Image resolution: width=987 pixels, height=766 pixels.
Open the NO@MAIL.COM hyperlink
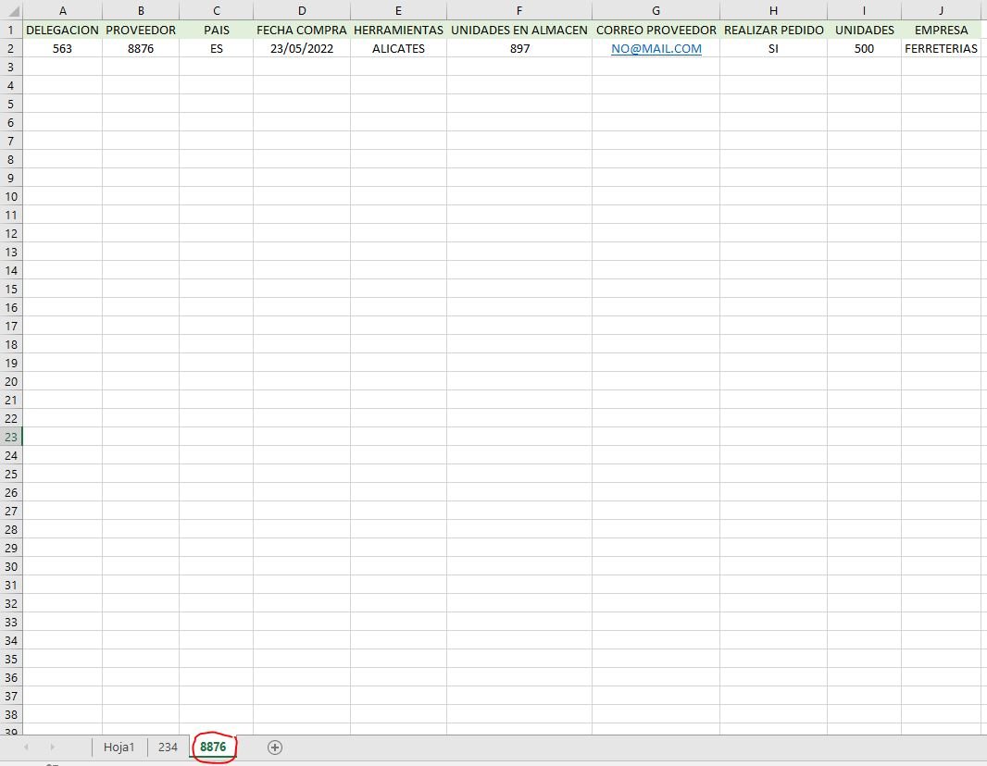[x=656, y=48]
